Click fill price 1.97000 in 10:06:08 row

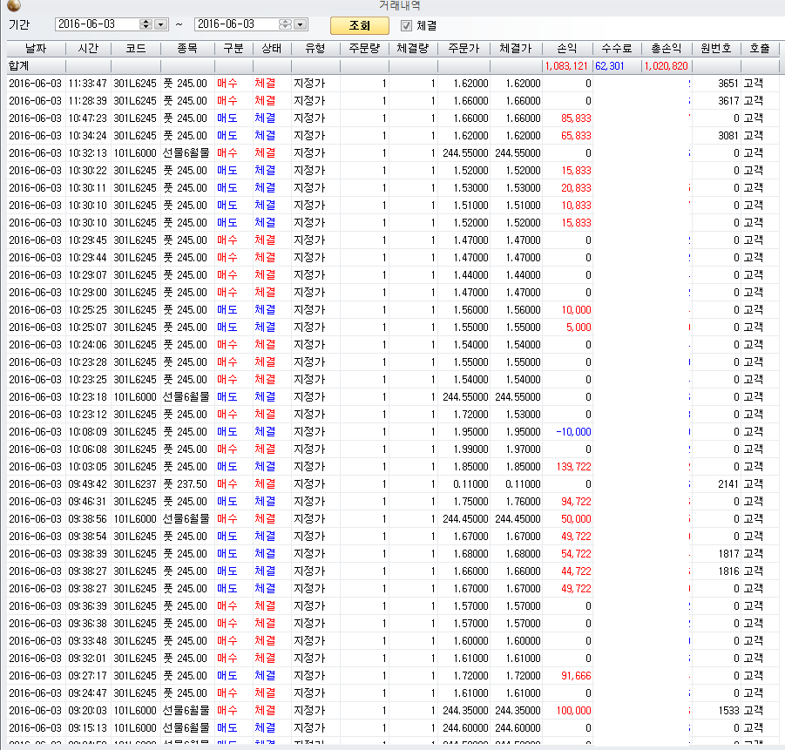point(523,449)
